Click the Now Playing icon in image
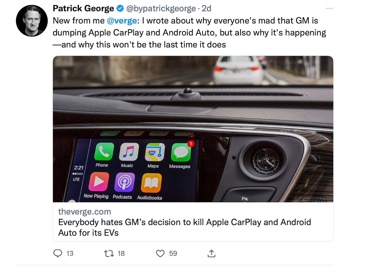Image resolution: width=372 pixels, height=266 pixels. point(99,182)
